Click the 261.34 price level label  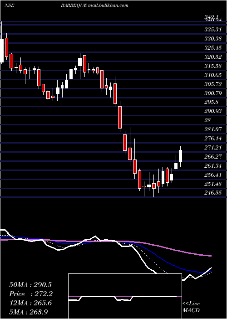(x=213, y=166)
